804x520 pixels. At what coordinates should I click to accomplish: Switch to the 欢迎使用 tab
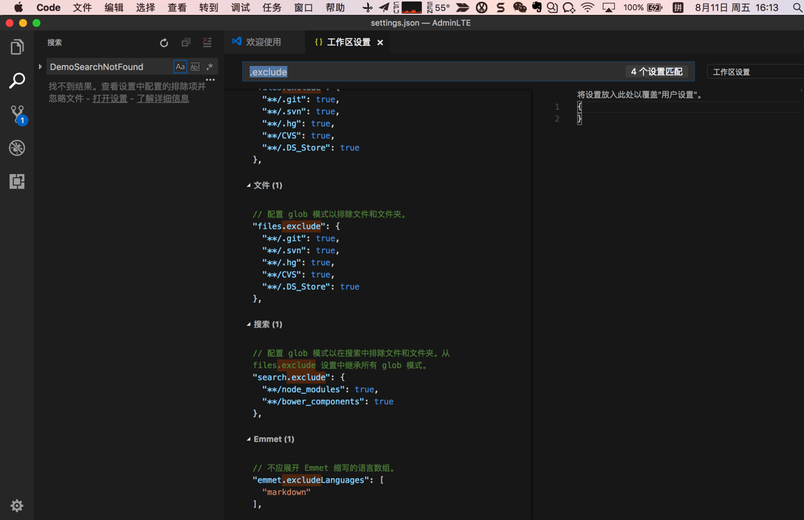pyautogui.click(x=263, y=42)
